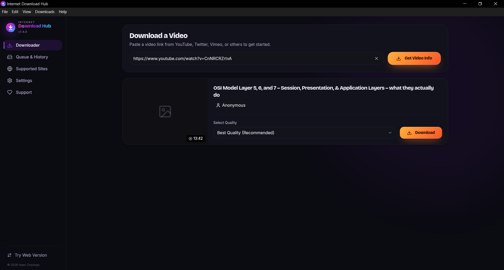Click the video thumbnail placeholder image icon
Image resolution: width=504 pixels, height=270 pixels.
(x=165, y=111)
